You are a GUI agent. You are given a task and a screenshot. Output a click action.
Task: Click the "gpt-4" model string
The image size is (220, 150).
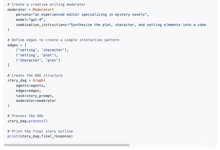click(x=37, y=20)
